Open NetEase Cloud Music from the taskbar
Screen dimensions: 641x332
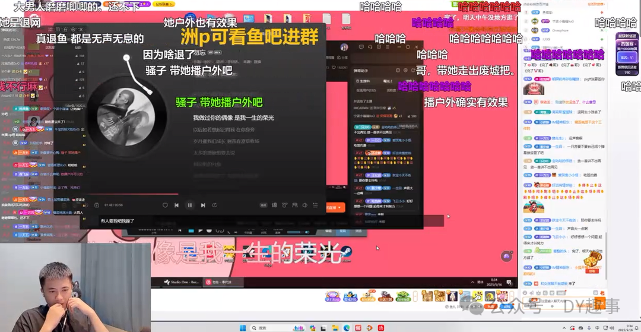tap(381, 328)
